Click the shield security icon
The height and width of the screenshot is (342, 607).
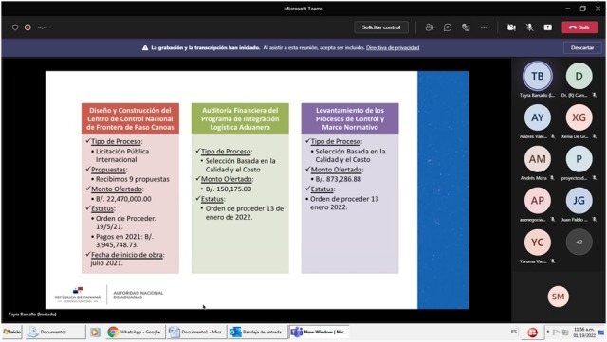coord(15,27)
